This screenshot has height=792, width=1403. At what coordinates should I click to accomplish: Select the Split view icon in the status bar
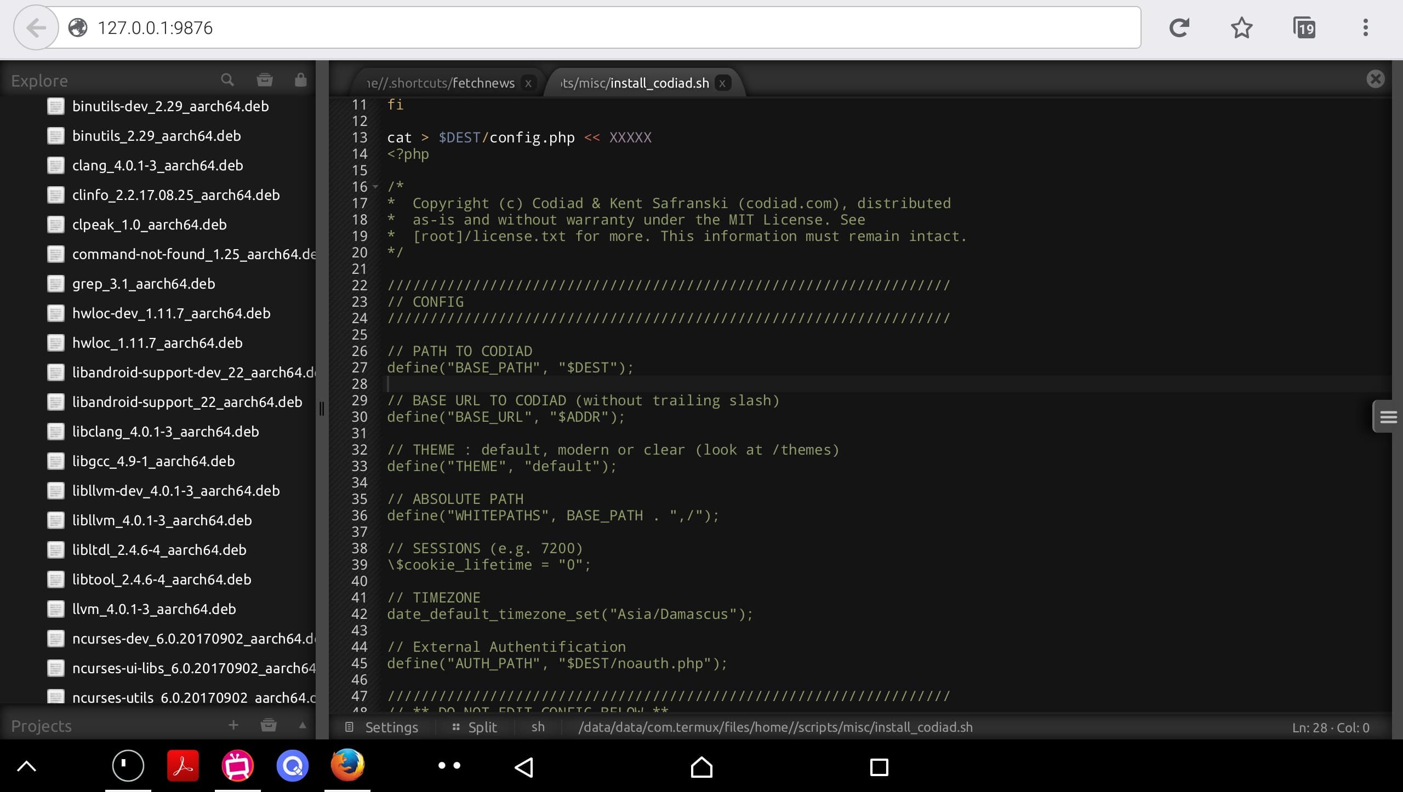tap(456, 727)
